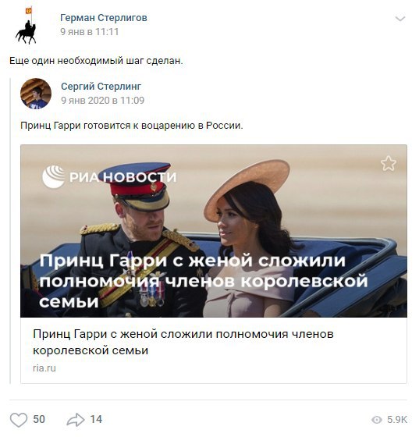The width and height of the screenshot is (419, 437).
Task: Open Герман Стерлигов's horseman avatar
Action: [26, 26]
